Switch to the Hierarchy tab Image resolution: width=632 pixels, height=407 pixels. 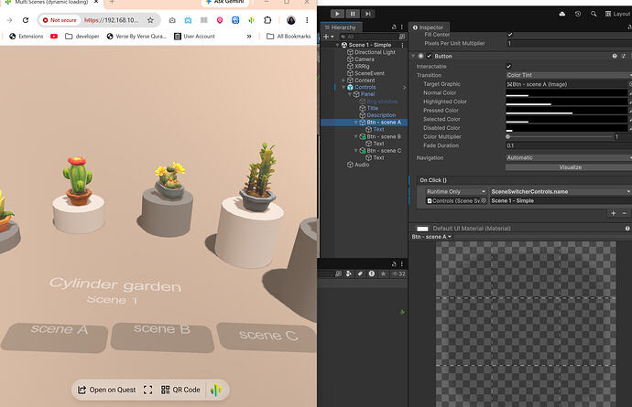342,27
